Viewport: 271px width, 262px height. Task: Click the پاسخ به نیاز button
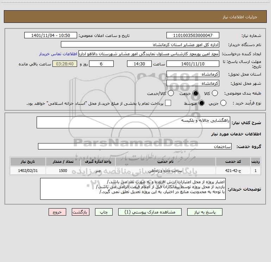[x=205, y=212]
